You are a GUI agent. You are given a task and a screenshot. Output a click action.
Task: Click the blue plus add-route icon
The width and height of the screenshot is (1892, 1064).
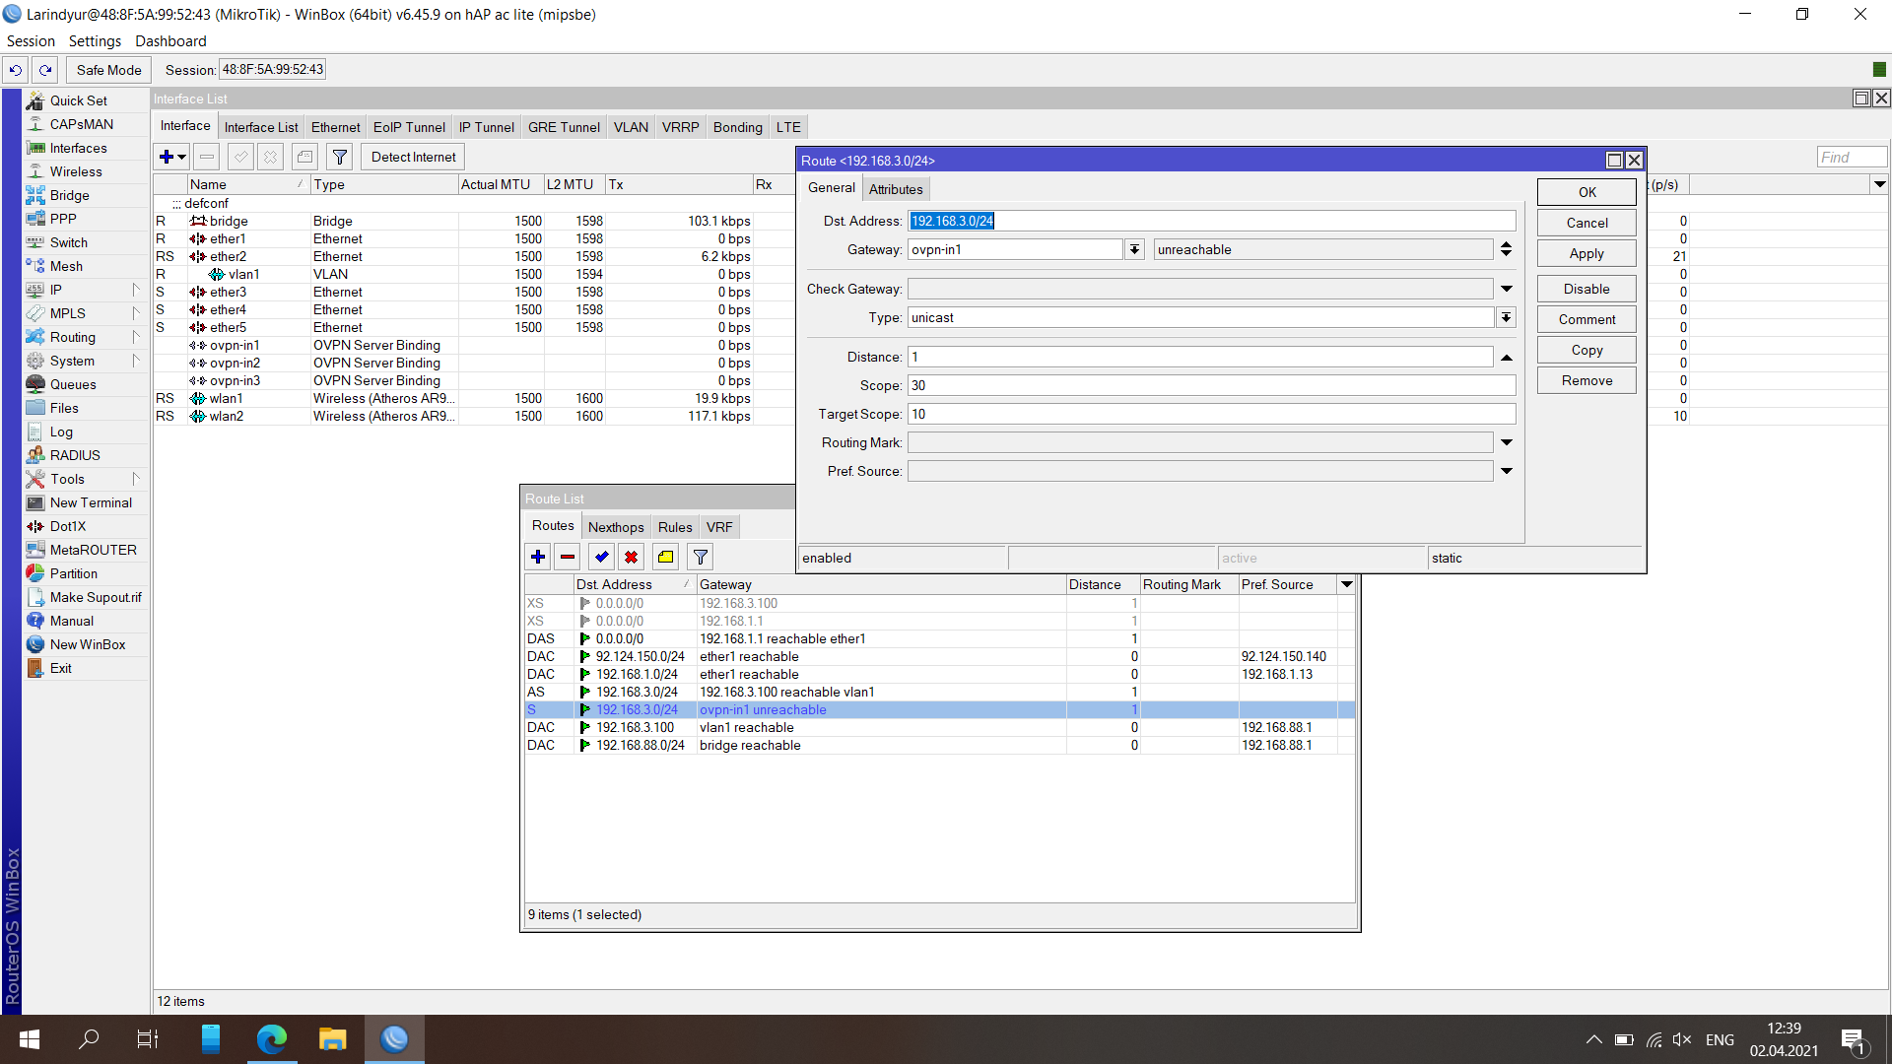538,557
